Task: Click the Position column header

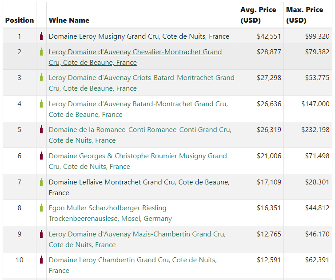Action: [20, 20]
